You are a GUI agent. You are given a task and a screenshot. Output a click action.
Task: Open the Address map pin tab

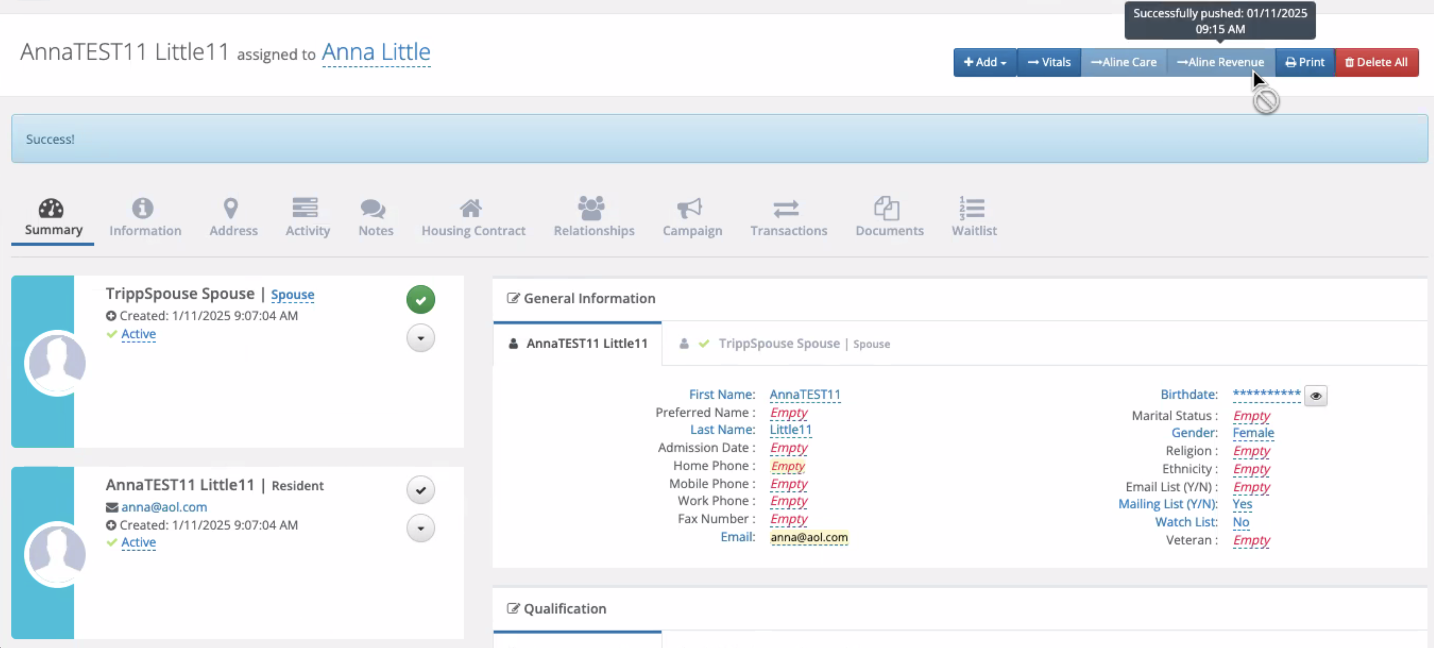(231, 209)
